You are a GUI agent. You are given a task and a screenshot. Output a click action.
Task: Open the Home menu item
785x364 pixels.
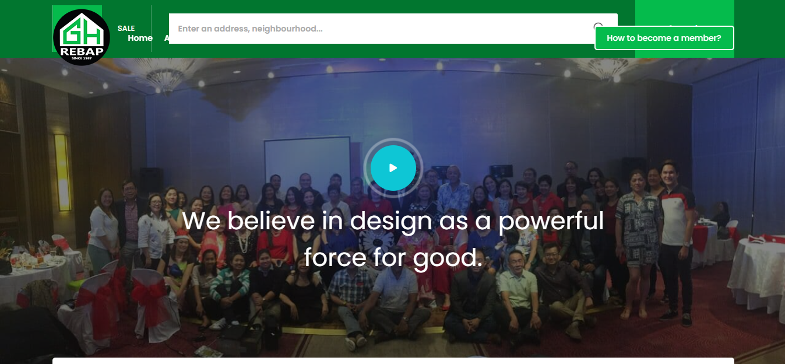pos(140,38)
